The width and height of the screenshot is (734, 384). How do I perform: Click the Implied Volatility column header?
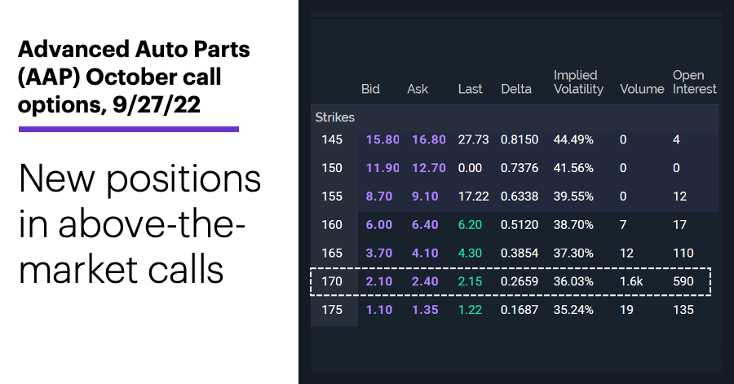point(578,82)
